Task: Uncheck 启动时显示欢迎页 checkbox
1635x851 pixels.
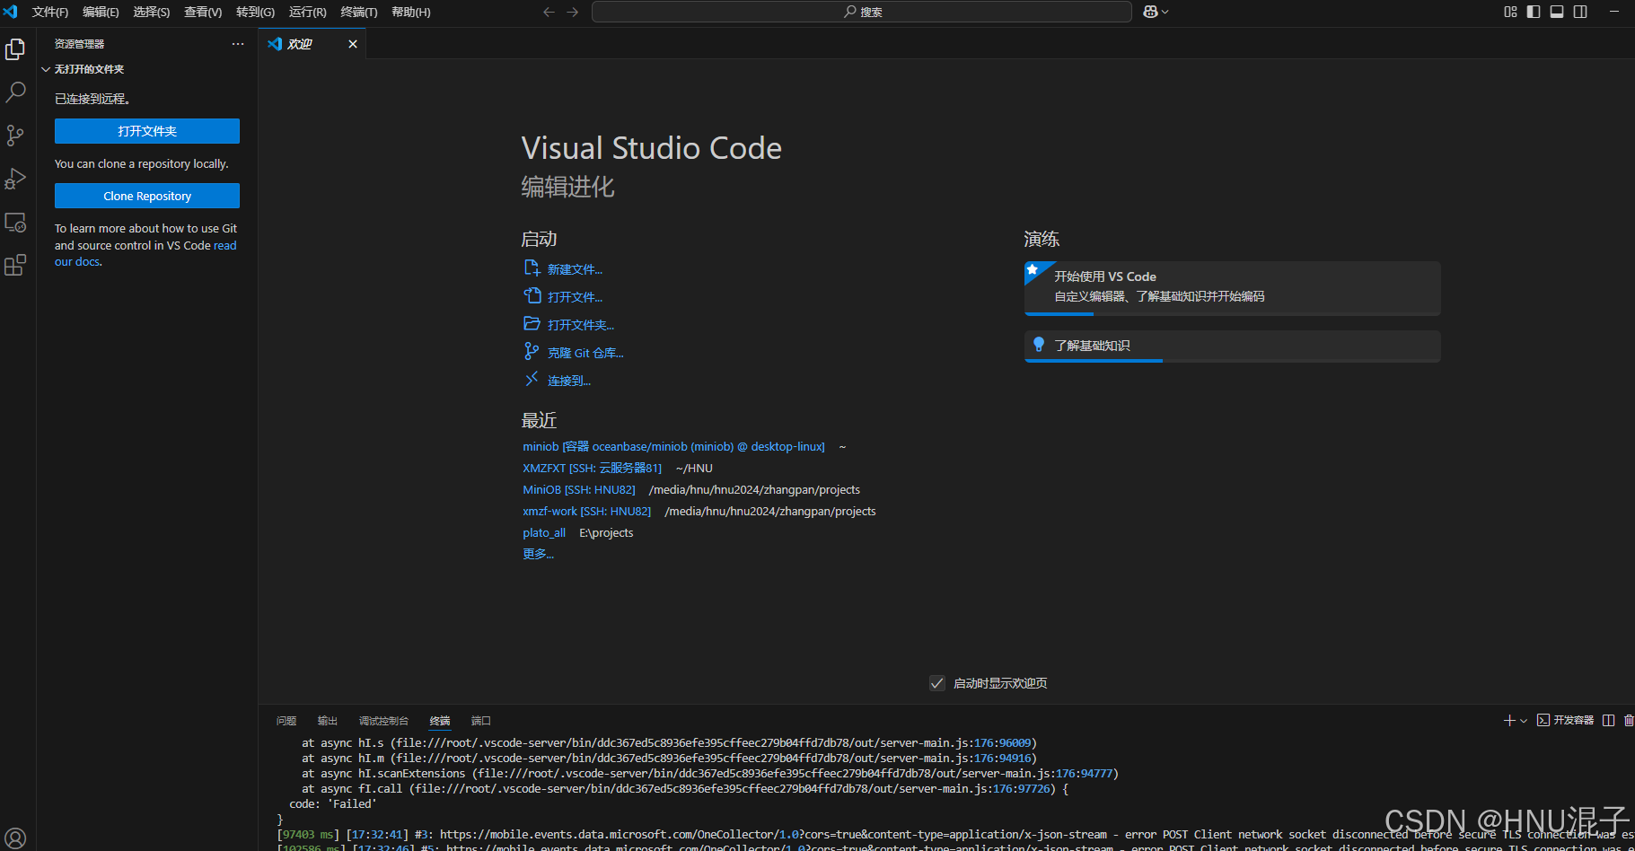Action: [937, 682]
